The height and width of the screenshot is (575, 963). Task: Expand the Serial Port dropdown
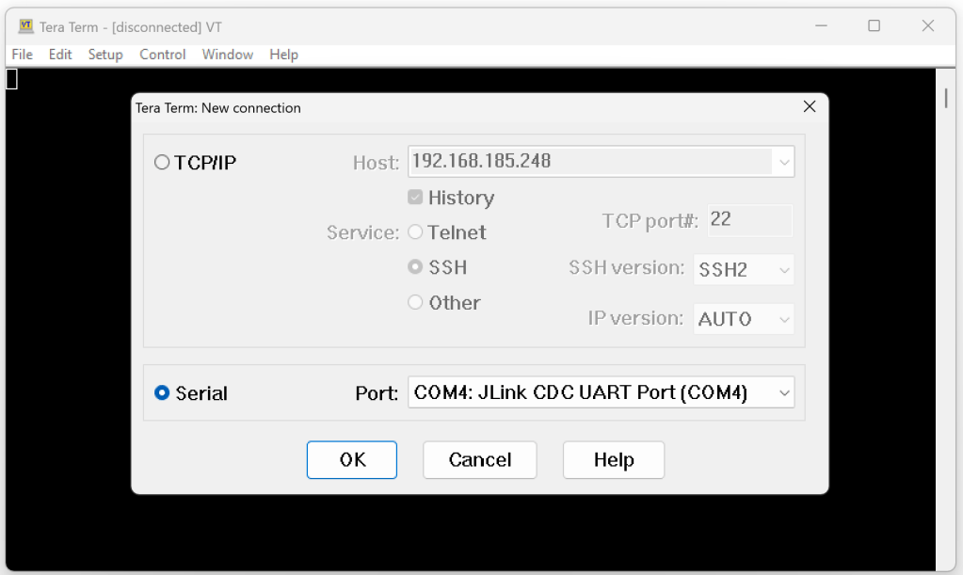coord(784,393)
